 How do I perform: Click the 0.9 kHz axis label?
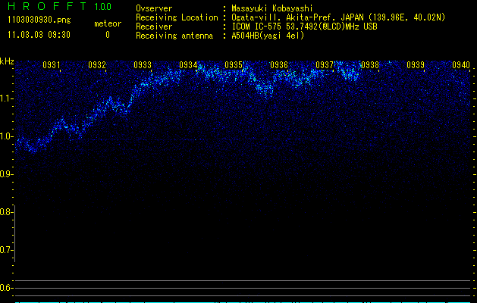point(6,174)
